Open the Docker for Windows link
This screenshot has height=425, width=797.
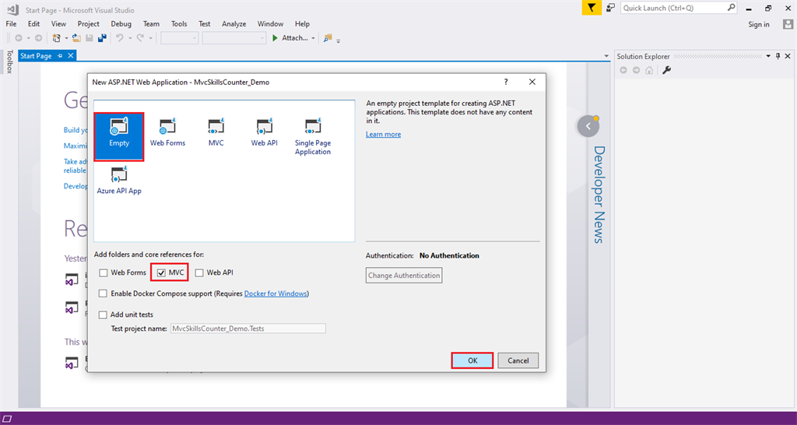pos(276,293)
